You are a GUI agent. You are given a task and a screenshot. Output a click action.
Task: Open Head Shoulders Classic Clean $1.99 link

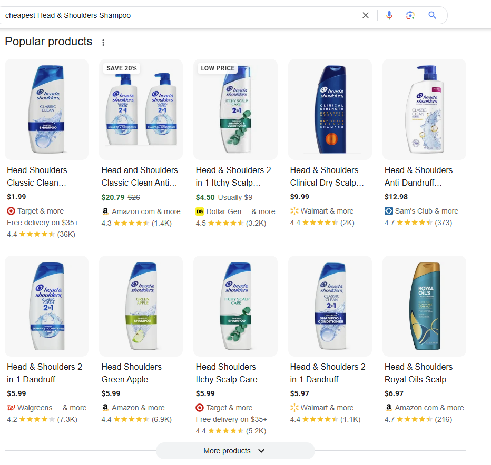pos(37,176)
